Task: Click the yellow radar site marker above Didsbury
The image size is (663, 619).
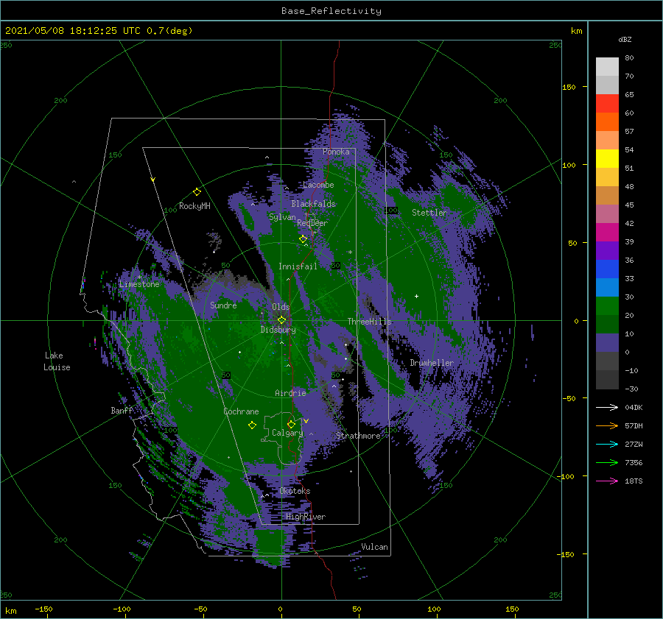Action: (x=281, y=320)
